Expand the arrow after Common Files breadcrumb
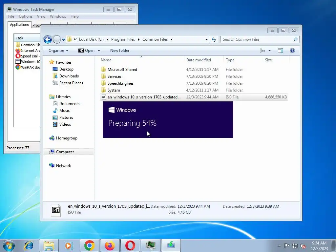Viewport: 336px width, 252px height. [x=171, y=39]
